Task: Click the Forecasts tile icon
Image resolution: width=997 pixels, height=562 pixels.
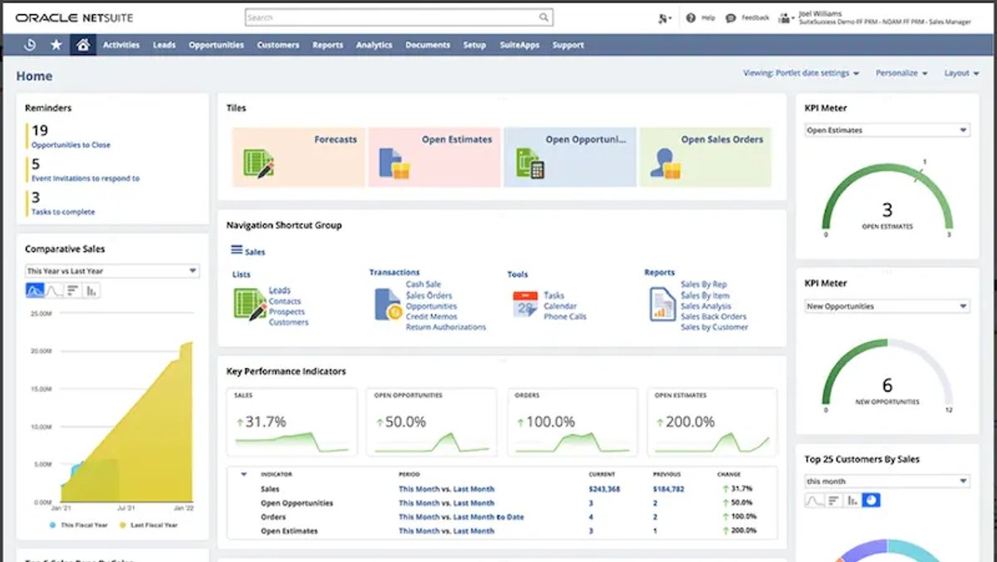Action: click(x=258, y=163)
